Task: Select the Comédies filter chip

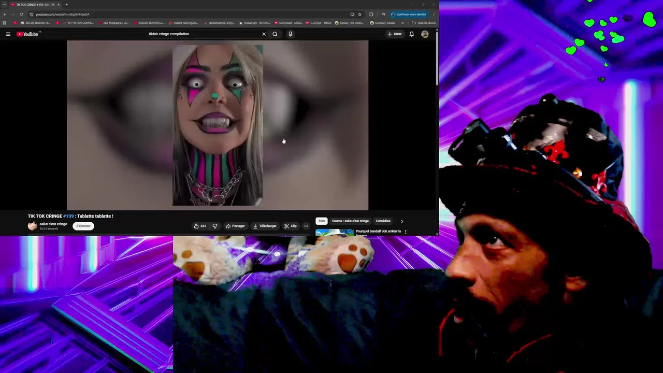Action: click(383, 221)
